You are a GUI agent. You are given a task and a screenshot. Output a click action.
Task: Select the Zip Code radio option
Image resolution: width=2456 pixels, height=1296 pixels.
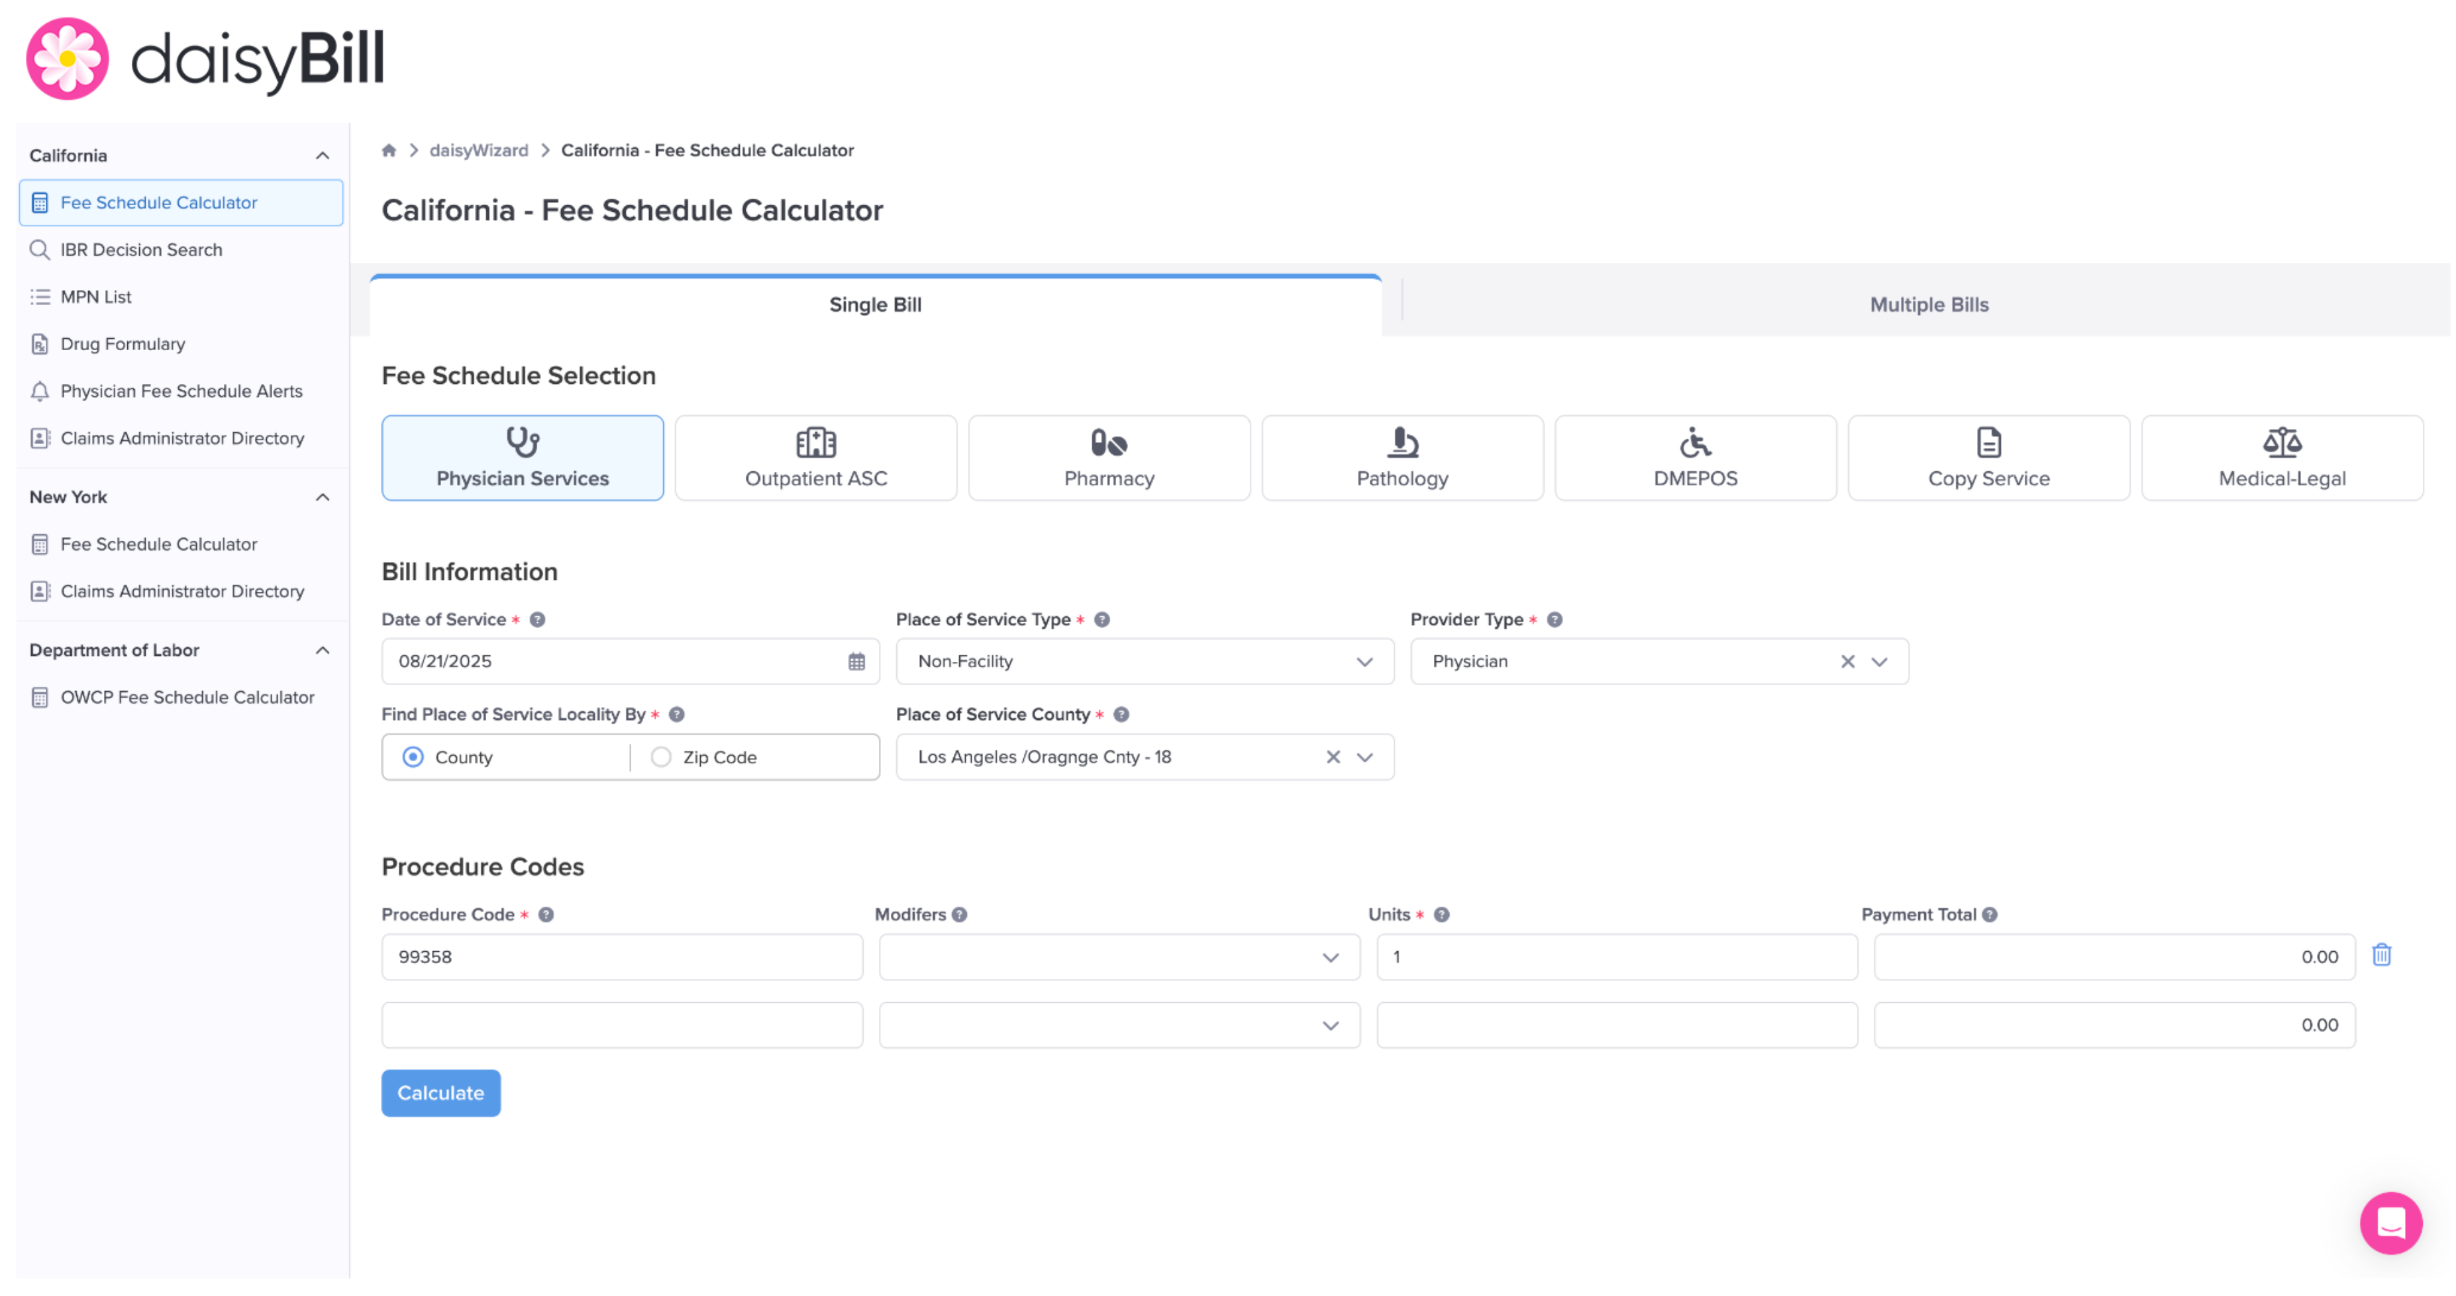click(661, 757)
